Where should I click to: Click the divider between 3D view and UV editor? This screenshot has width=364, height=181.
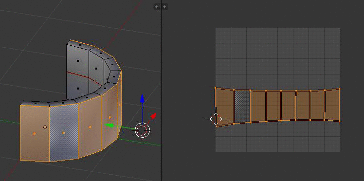tap(162, 90)
